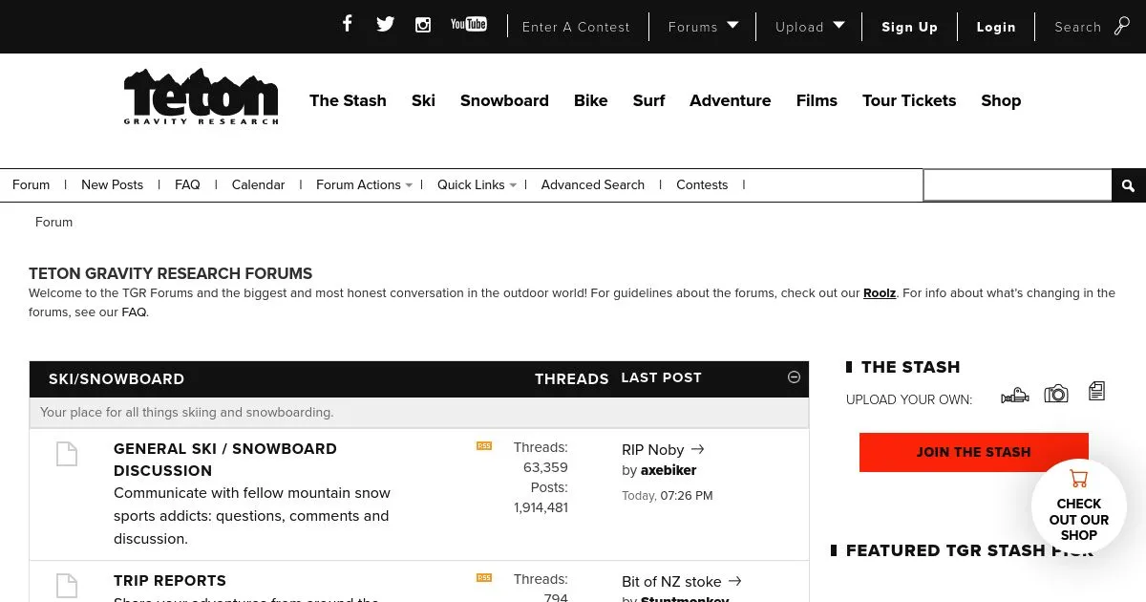Click the shopping cart Check Out Our Shop bubble

[x=1079, y=505]
